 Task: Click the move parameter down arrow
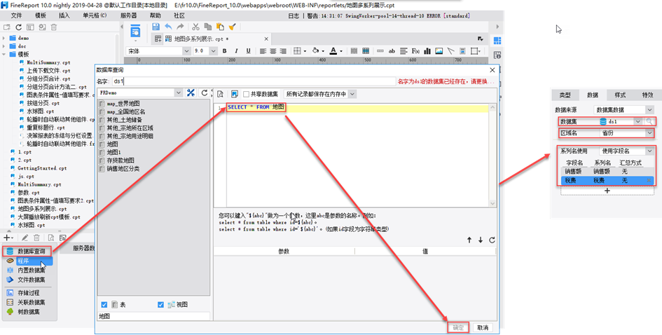[481, 240]
